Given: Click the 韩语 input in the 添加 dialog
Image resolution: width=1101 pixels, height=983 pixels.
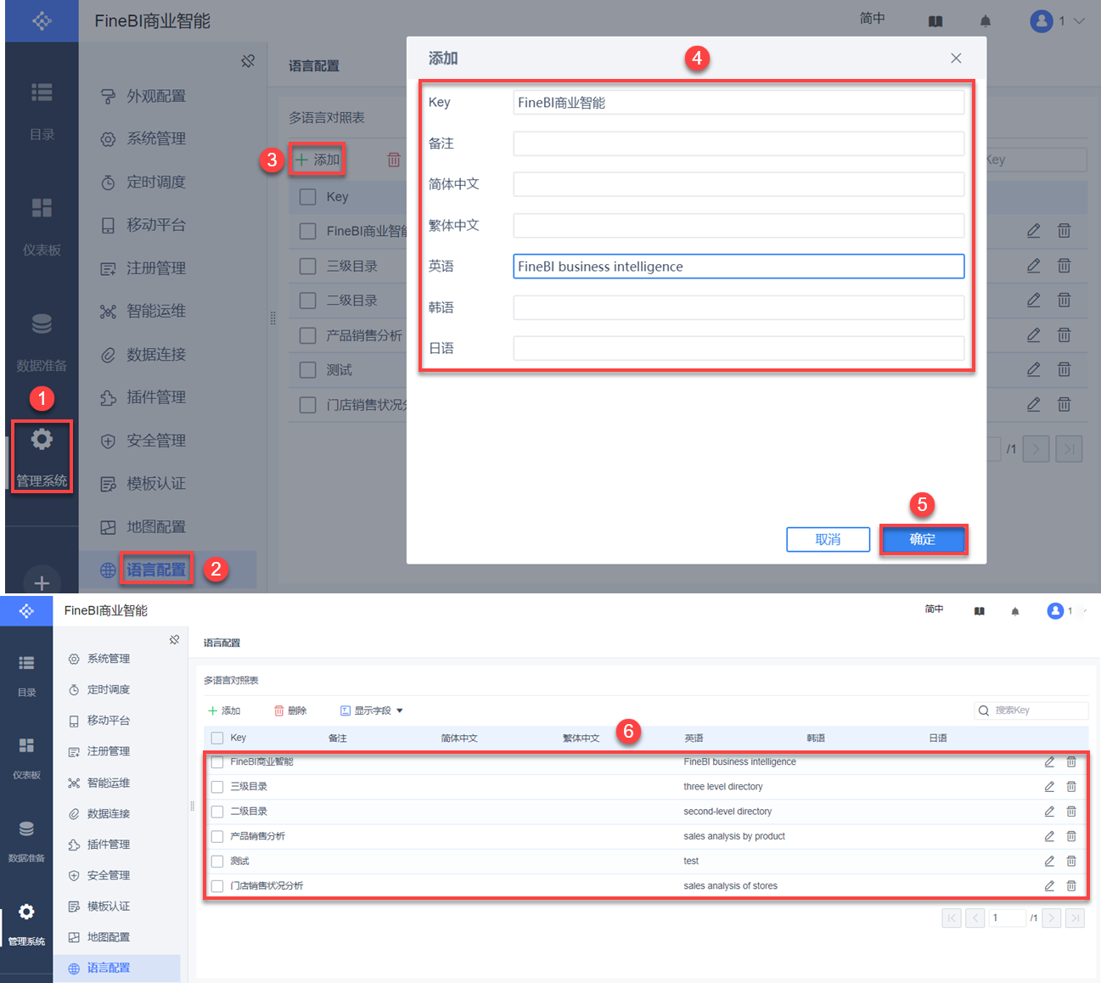Looking at the screenshot, I should click(x=739, y=307).
